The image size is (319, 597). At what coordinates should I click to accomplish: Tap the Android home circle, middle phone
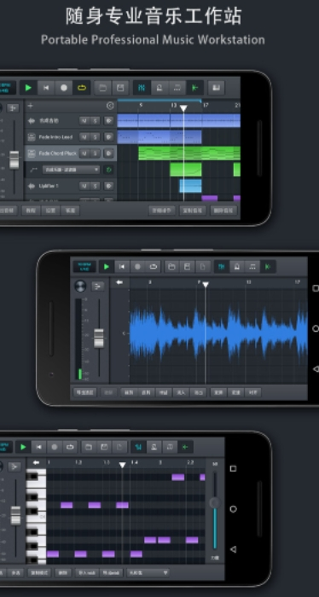[316, 328]
